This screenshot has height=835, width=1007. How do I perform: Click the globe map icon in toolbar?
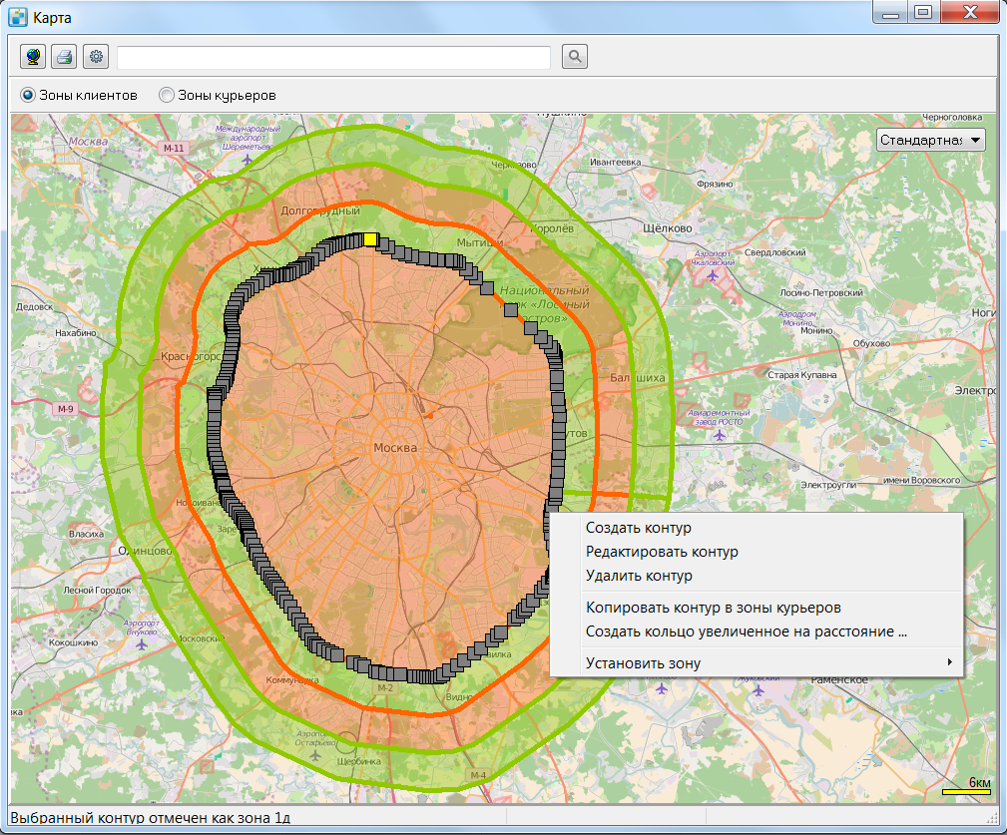[x=33, y=57]
